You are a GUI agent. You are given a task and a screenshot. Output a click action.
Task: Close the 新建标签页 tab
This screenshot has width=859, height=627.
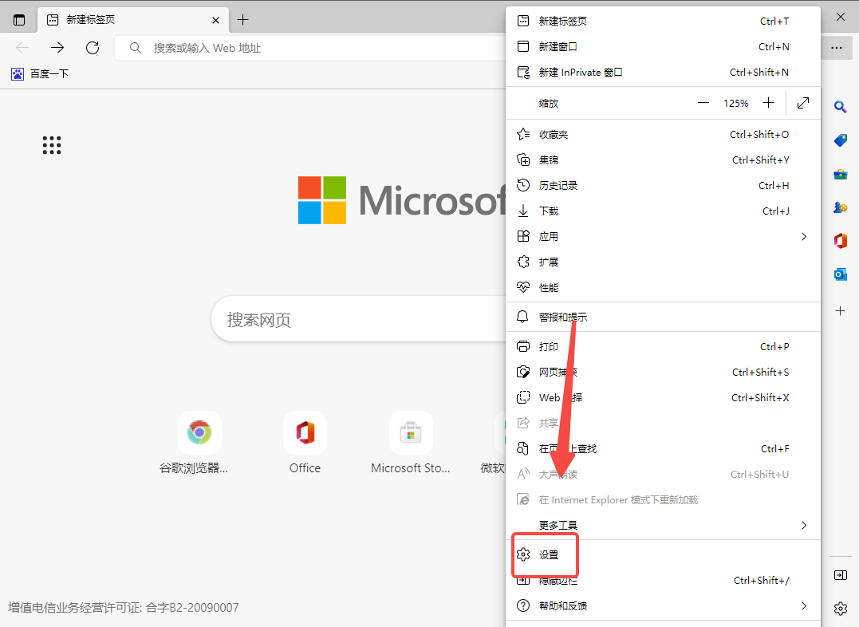point(216,20)
